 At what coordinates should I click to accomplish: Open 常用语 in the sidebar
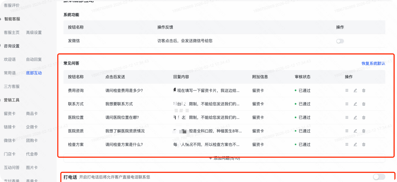(x=10, y=73)
